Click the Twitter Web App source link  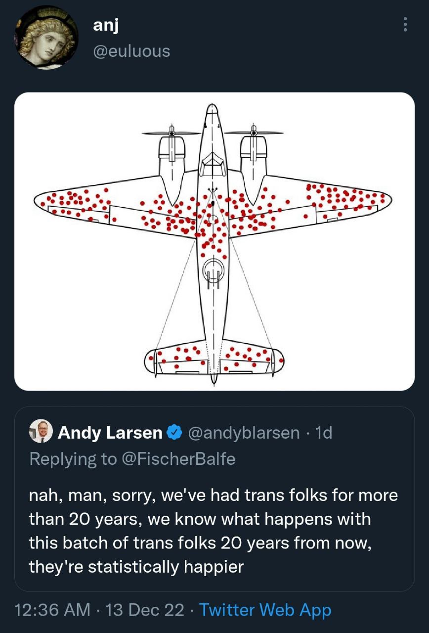pyautogui.click(x=265, y=610)
